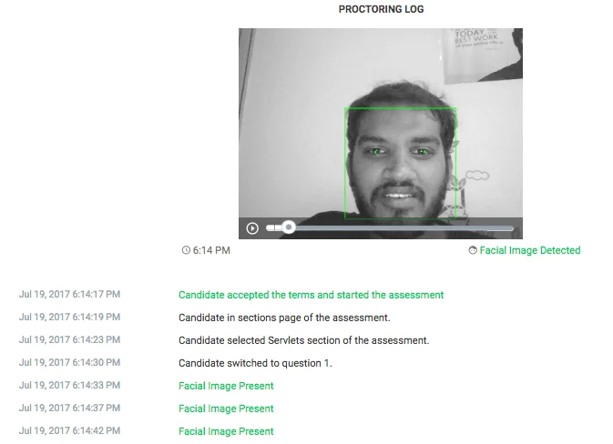This screenshot has width=613, height=444.
Task: Play the proctoring video recording
Action: click(x=252, y=228)
